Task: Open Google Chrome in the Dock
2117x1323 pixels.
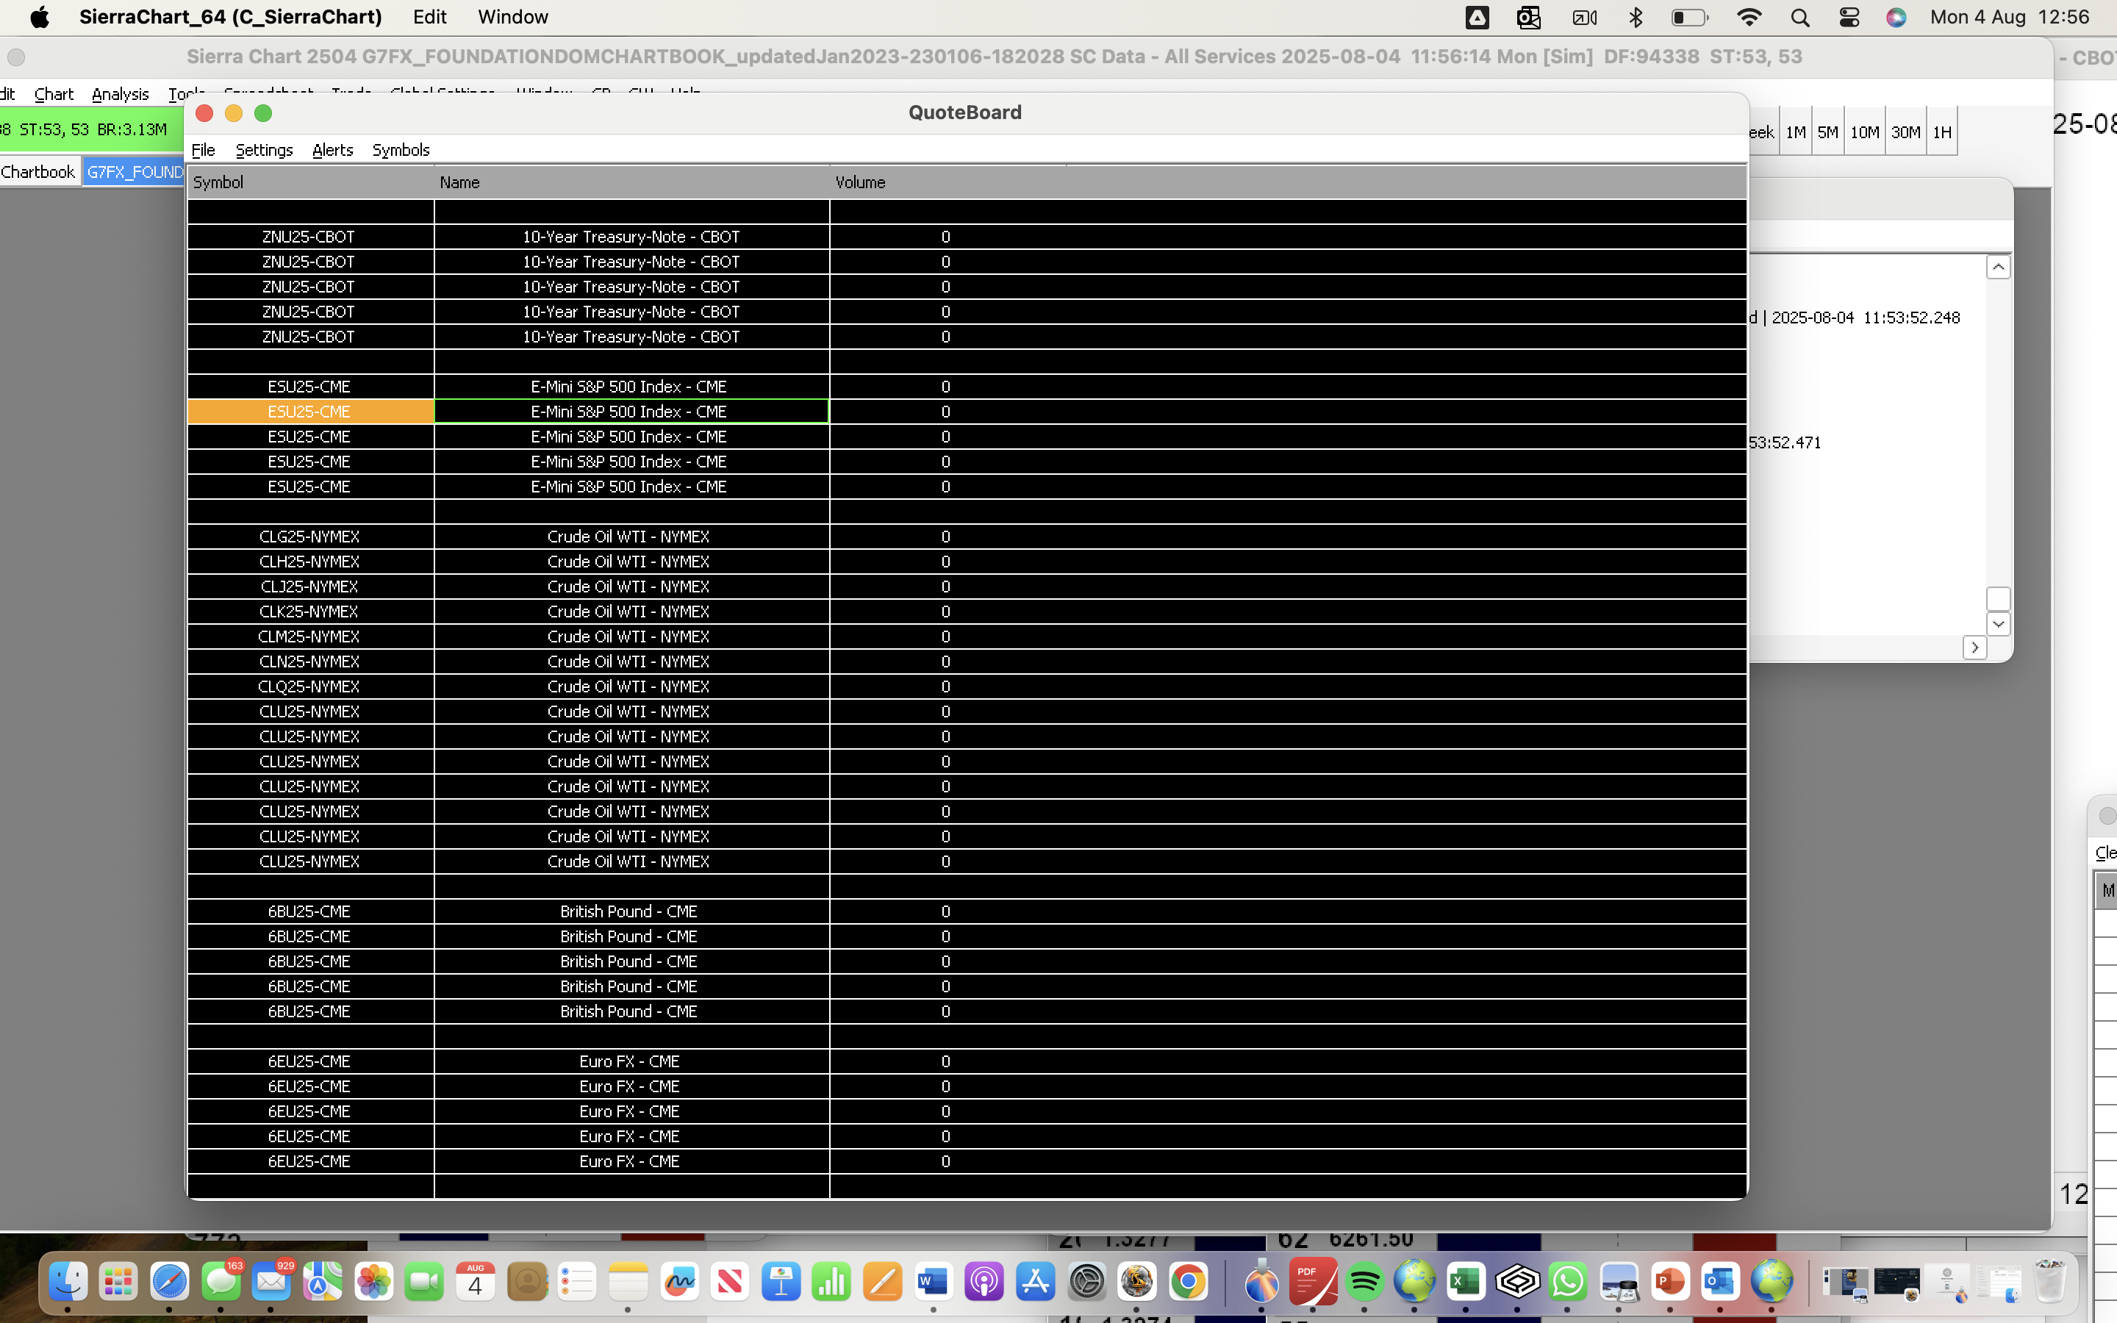Action: click(1188, 1283)
